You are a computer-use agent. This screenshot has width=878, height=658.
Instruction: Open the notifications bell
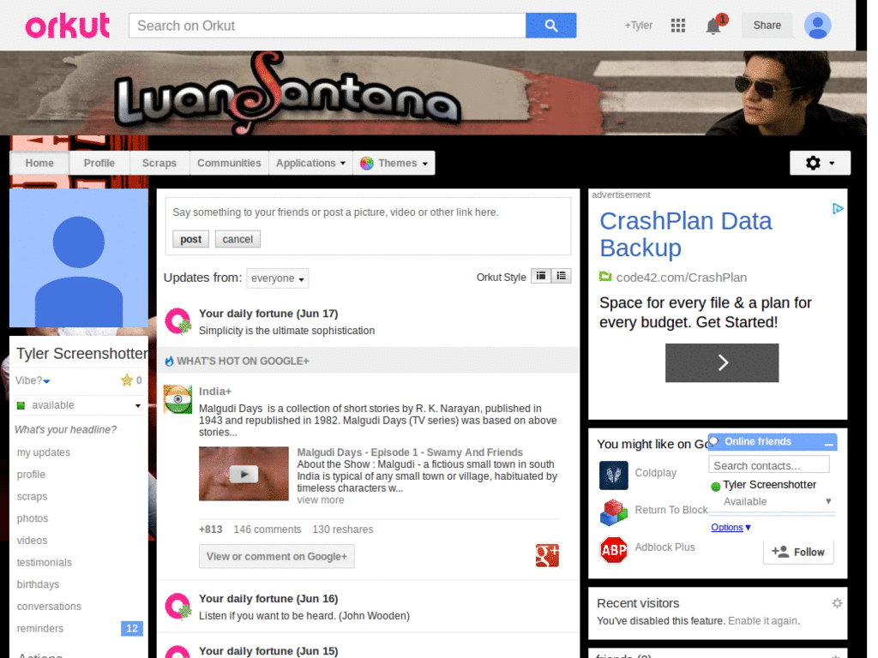[713, 26]
